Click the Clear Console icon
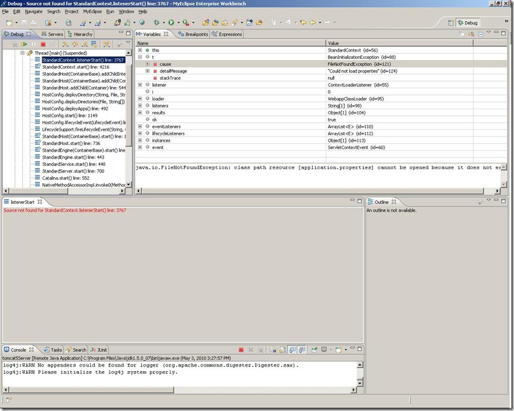The height and width of the screenshot is (411, 514). pos(274,350)
